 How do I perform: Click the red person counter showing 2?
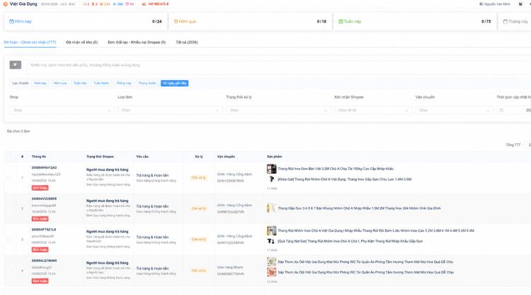click(94, 4)
